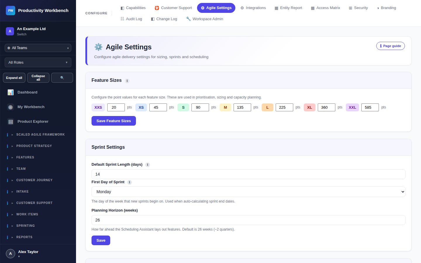Expand the Work Items section
This screenshot has height=263, width=421.
click(38, 214)
